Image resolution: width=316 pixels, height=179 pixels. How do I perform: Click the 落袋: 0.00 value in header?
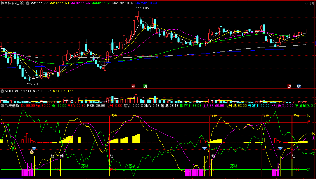[132, 106]
